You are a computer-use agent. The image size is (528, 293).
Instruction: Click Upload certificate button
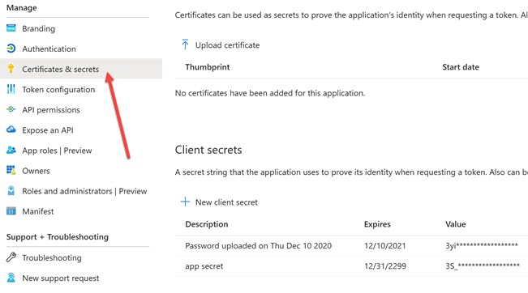pos(221,45)
